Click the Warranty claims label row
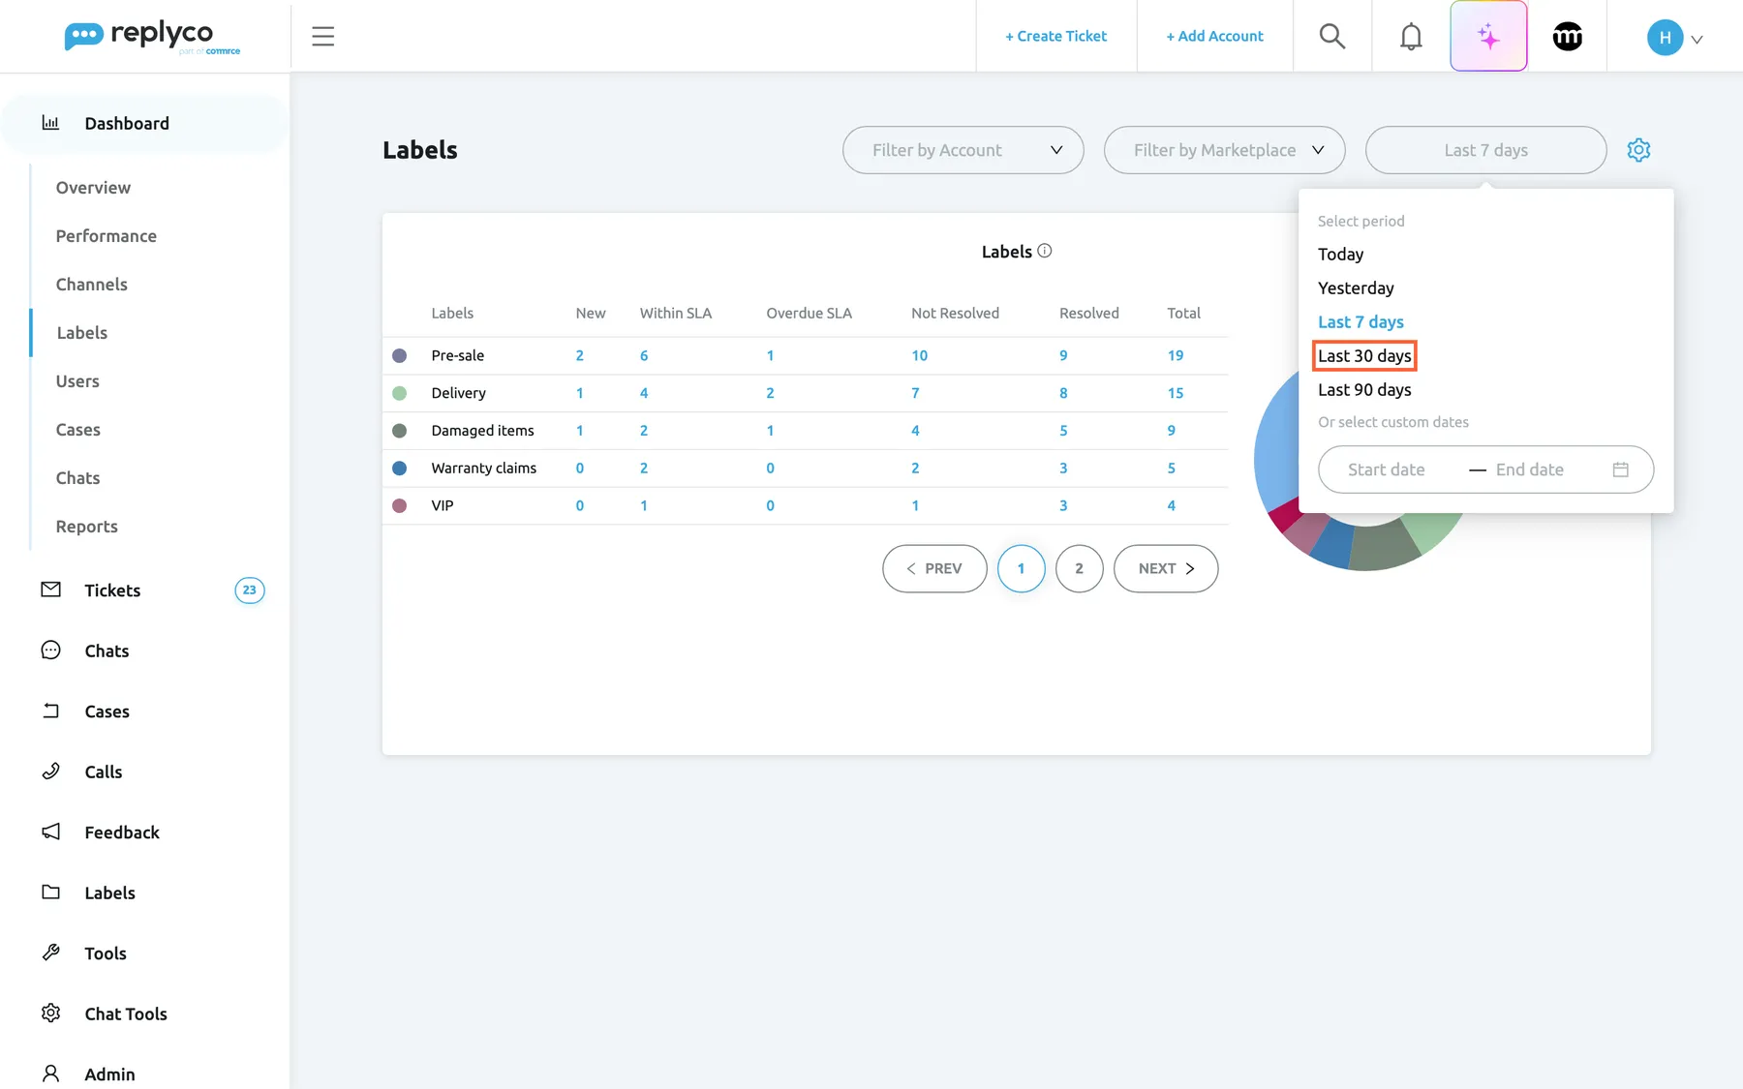This screenshot has width=1743, height=1089. [806, 468]
